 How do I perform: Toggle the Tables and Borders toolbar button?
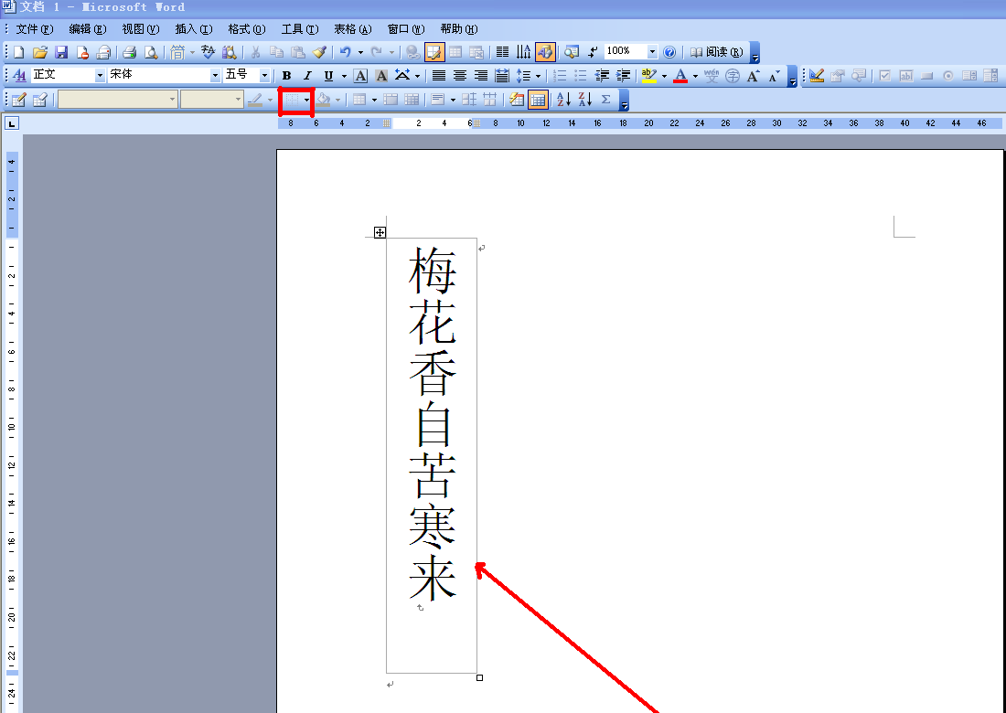pyautogui.click(x=434, y=52)
